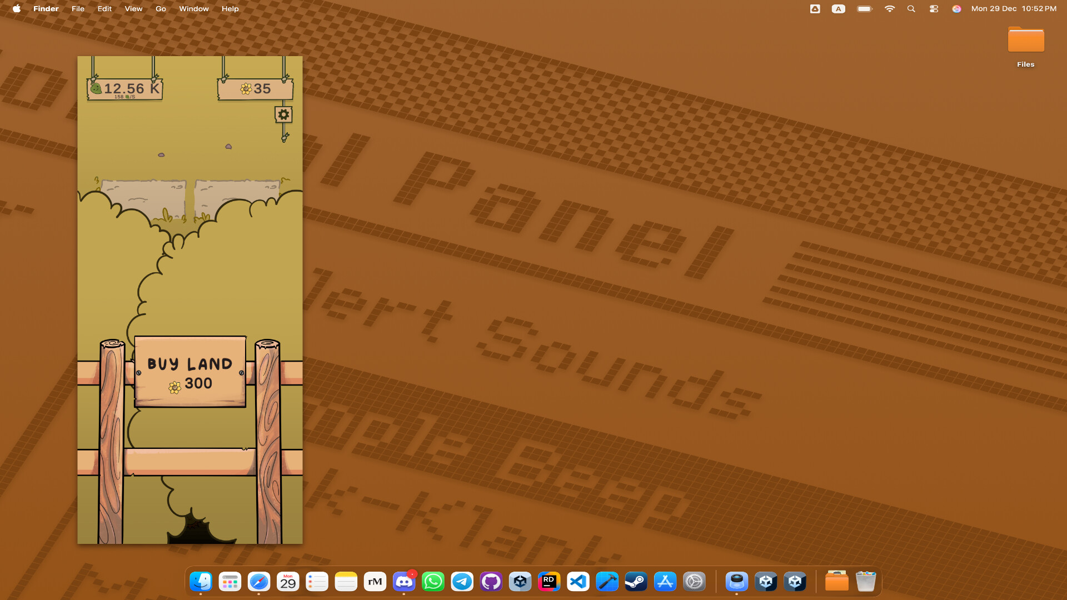Open the game settings gear icon
The width and height of the screenshot is (1067, 600).
(x=283, y=114)
